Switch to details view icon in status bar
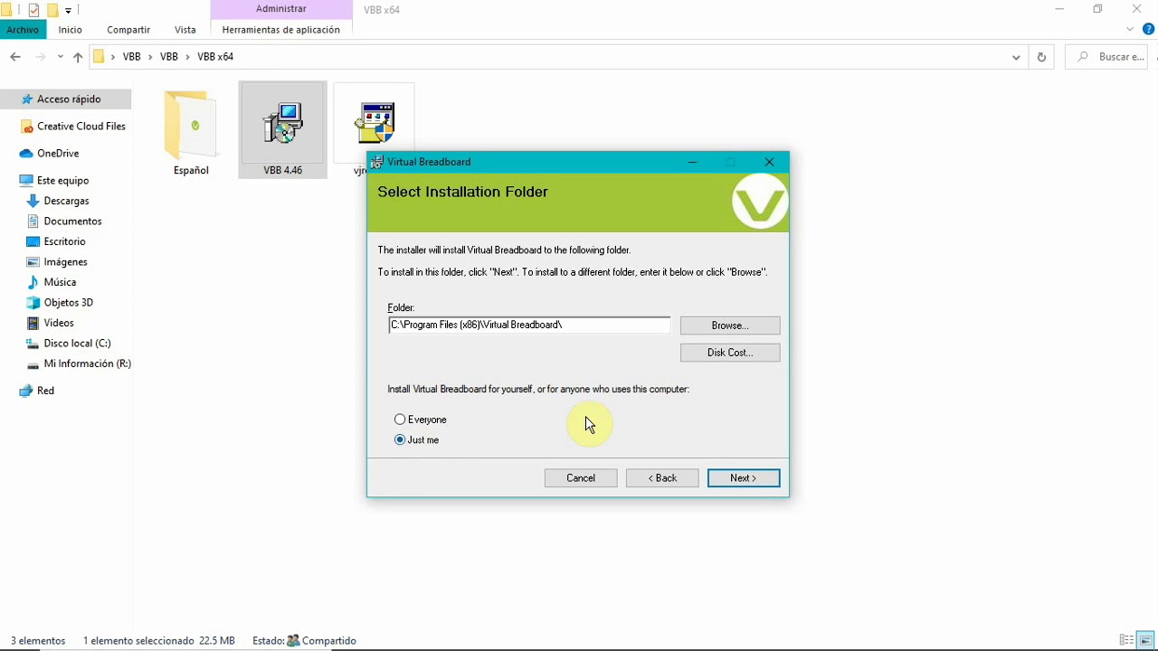 click(1126, 640)
